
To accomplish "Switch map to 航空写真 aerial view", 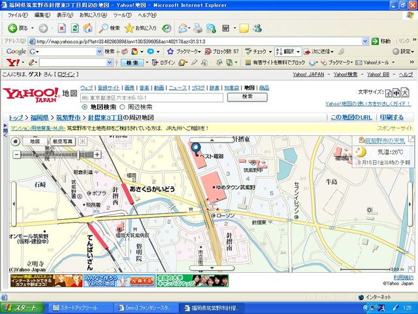I will click(63, 141).
